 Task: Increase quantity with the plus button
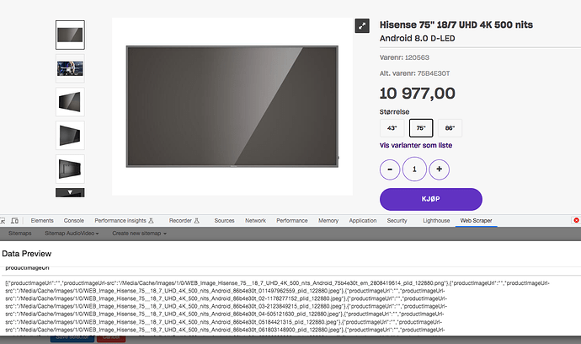[x=438, y=169]
